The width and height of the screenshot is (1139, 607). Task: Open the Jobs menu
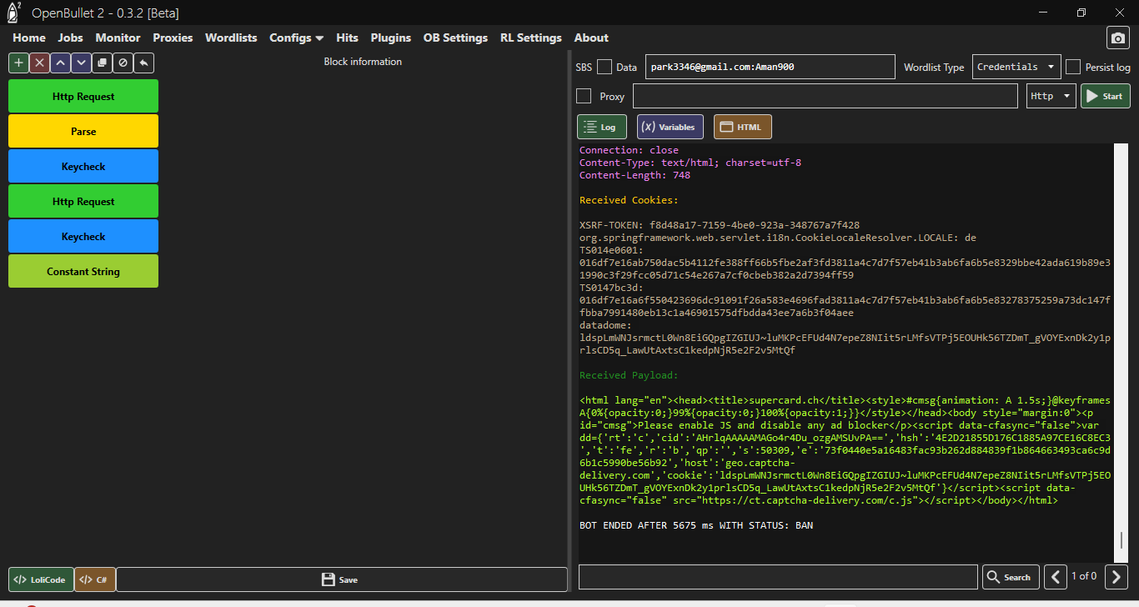pyautogui.click(x=71, y=38)
